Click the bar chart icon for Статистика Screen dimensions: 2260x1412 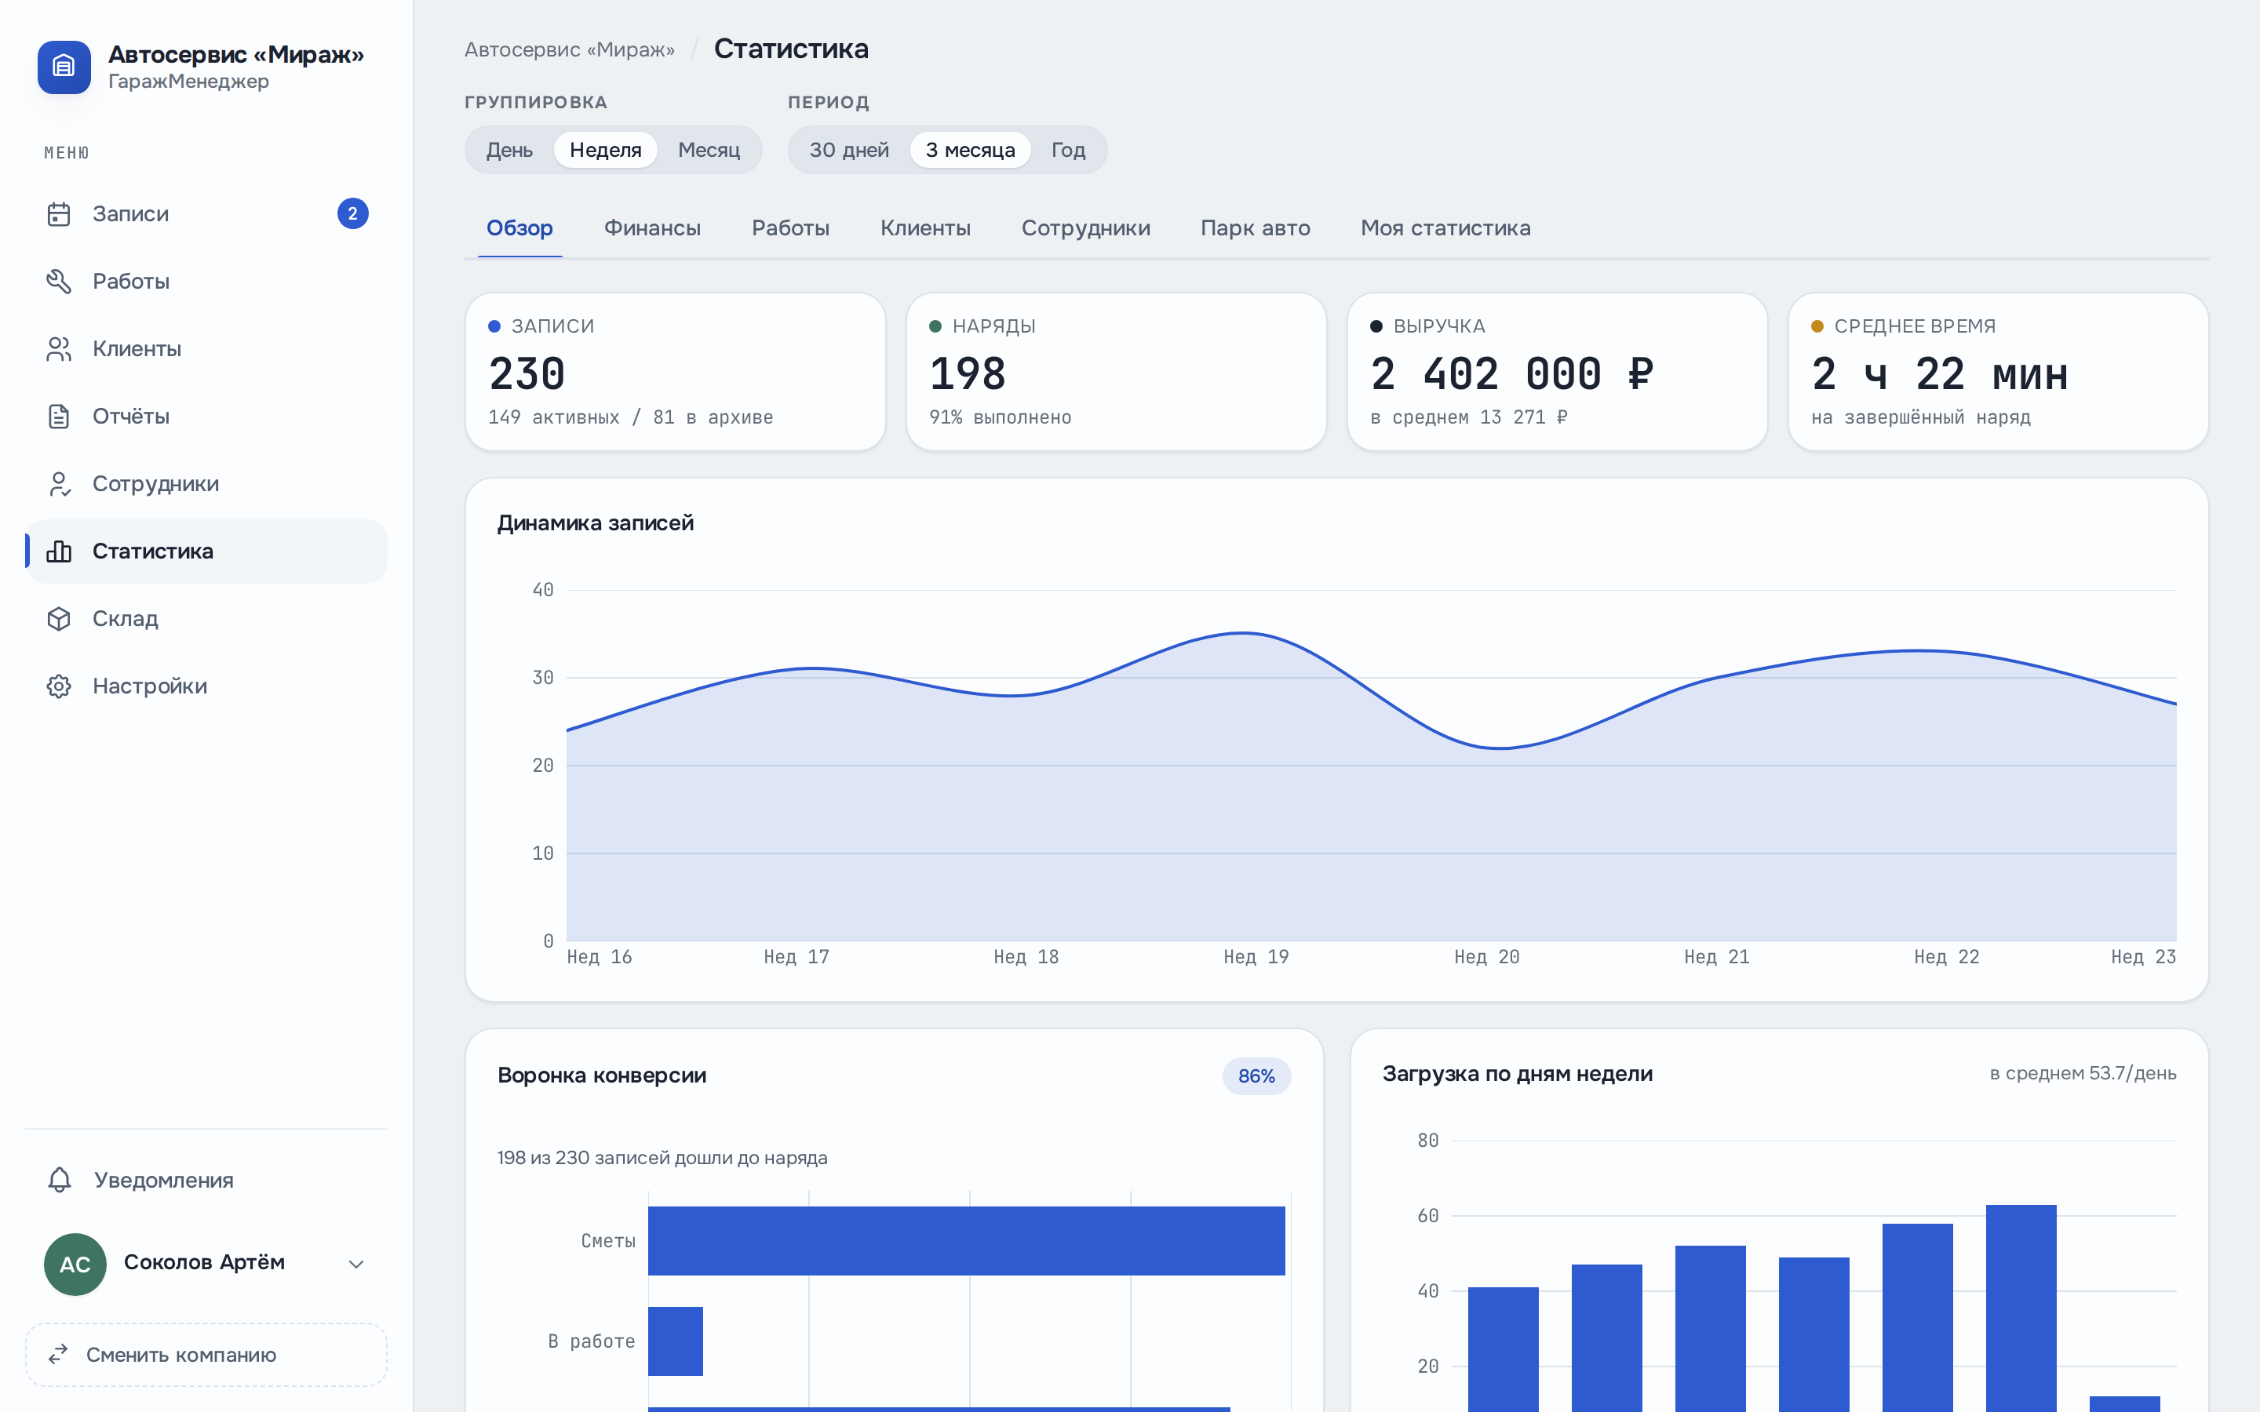59,551
